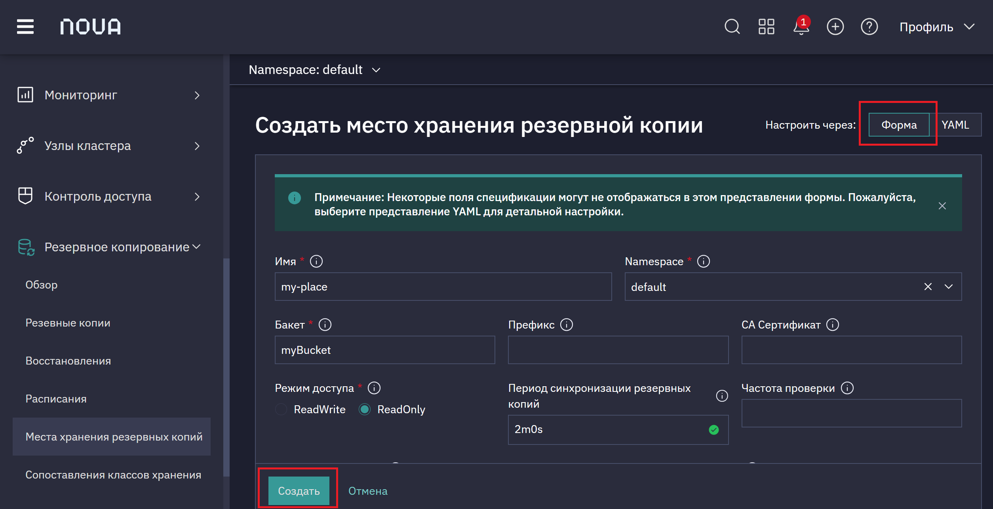
Task: Click the backup database icon
Action: point(26,247)
